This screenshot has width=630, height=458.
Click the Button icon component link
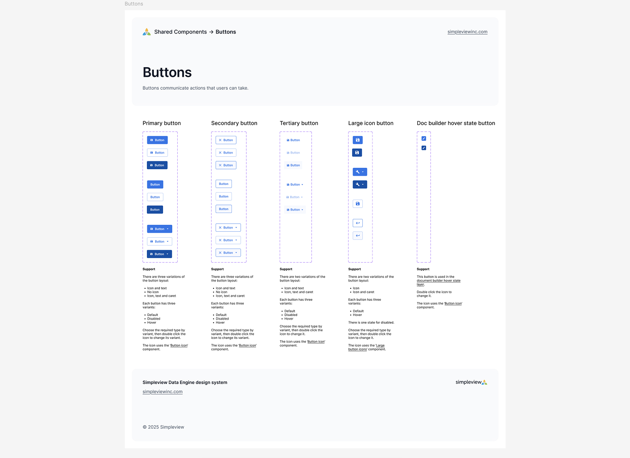click(179, 345)
